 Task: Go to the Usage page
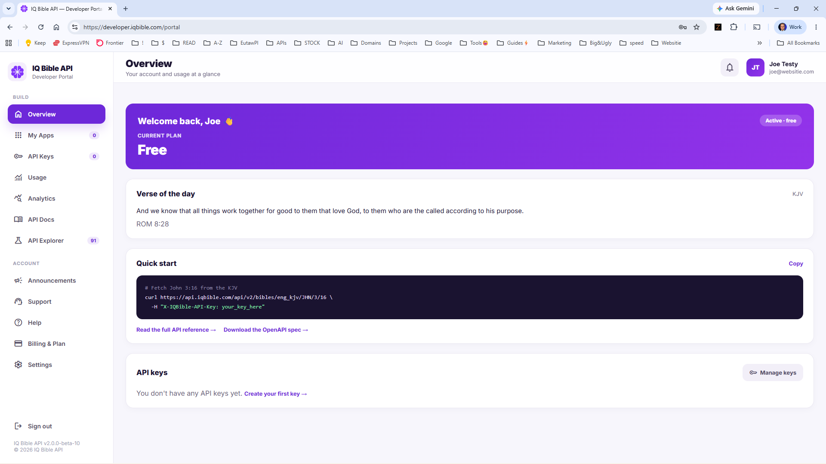pos(56,177)
